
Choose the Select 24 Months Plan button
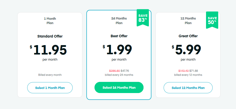click(x=119, y=88)
